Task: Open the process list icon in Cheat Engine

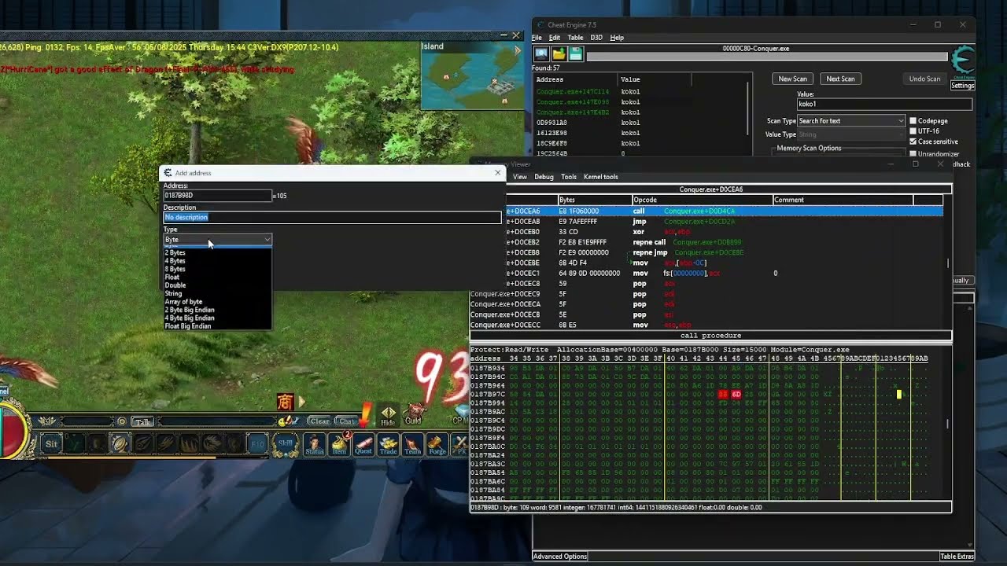Action: click(x=541, y=53)
